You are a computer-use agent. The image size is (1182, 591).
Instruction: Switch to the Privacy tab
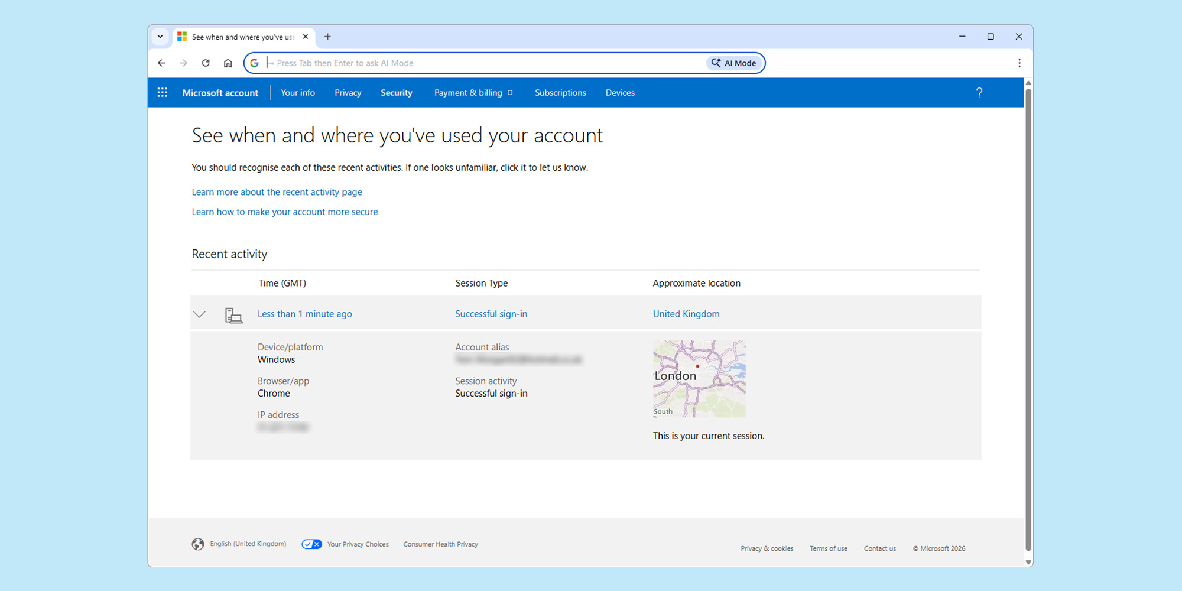tap(348, 92)
